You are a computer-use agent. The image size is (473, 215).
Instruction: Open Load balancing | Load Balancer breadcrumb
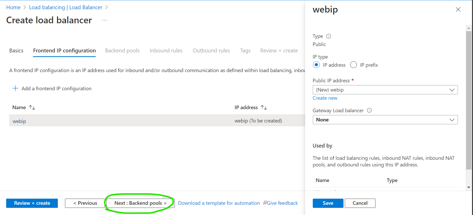pos(66,7)
